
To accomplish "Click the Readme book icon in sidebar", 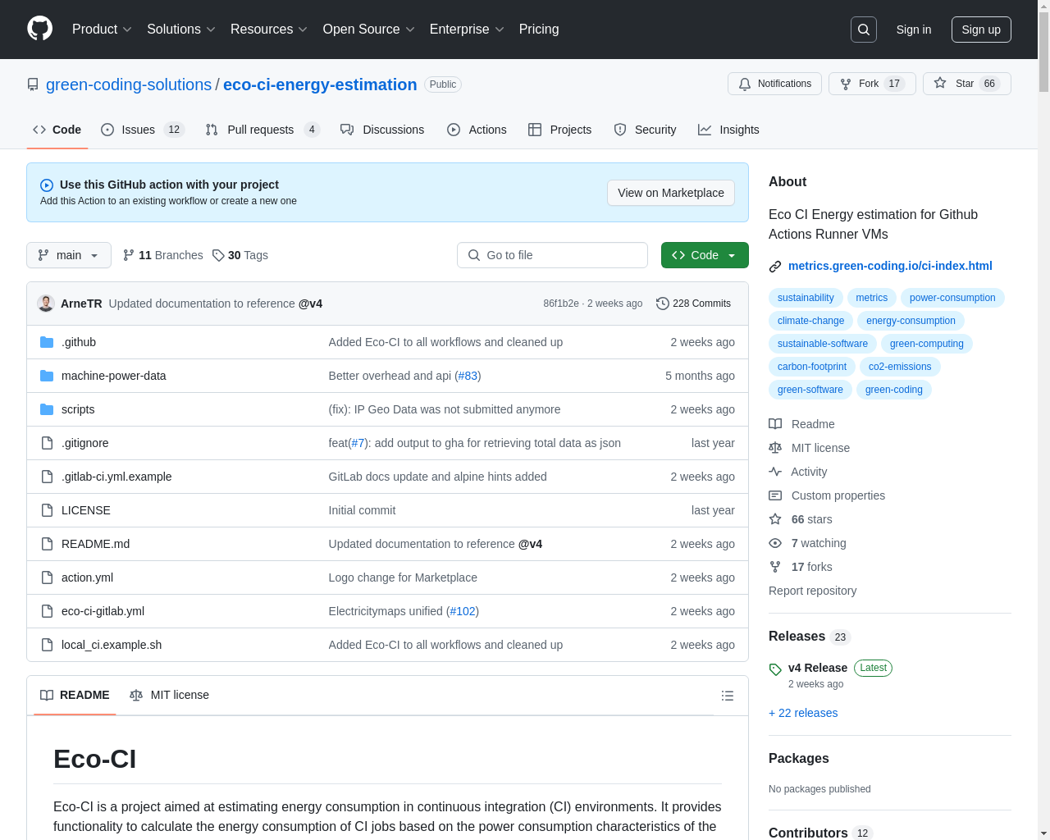I will [x=775, y=424].
